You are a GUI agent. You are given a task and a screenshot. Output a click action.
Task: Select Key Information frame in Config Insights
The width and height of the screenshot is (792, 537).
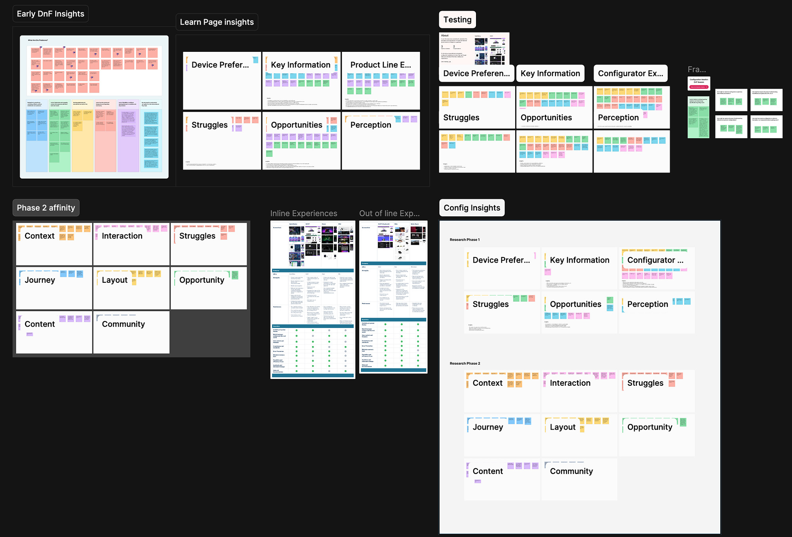click(580, 268)
